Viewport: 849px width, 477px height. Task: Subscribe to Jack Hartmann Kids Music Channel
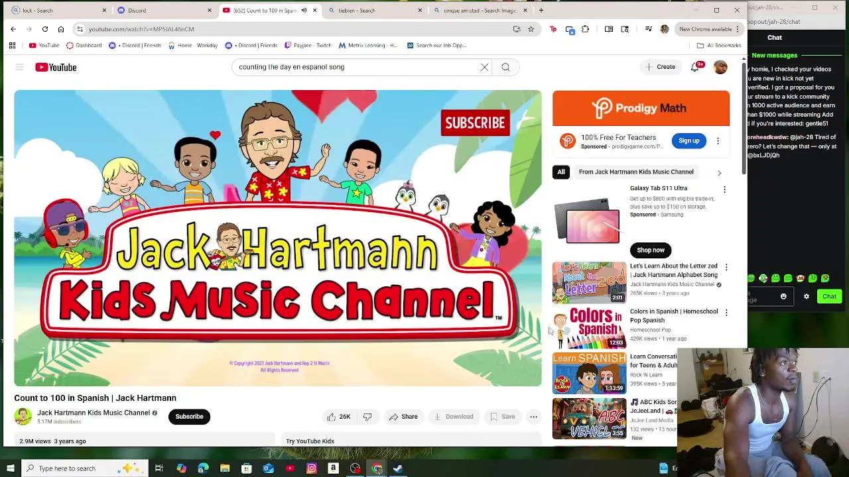189,417
